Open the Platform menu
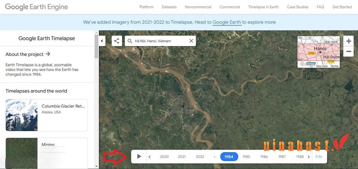This screenshot has width=358, height=169. coord(146,7)
